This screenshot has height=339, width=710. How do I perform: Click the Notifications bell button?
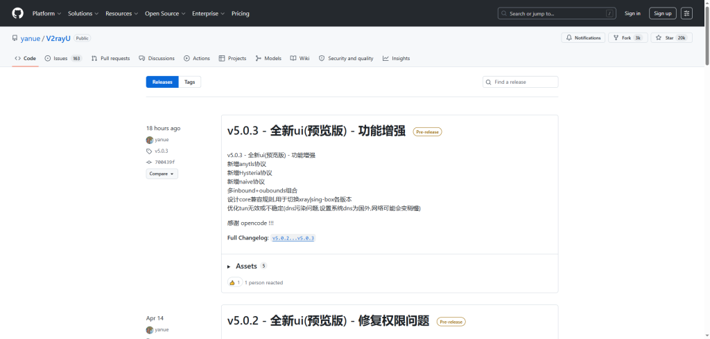pos(583,38)
